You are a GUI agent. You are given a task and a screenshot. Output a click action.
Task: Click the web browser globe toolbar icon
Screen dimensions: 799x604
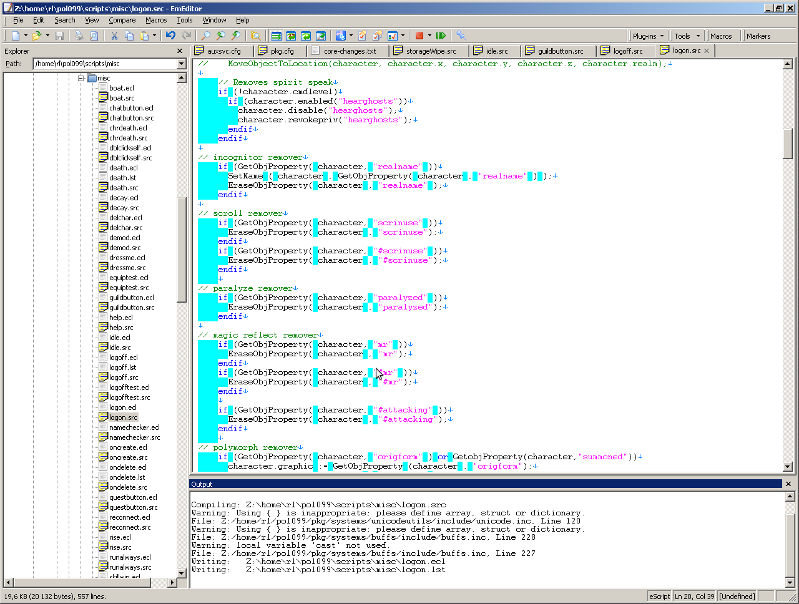(x=341, y=36)
